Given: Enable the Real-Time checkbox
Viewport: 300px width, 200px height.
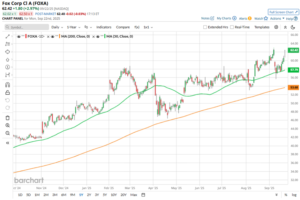Looking at the screenshot, I should (232, 27).
